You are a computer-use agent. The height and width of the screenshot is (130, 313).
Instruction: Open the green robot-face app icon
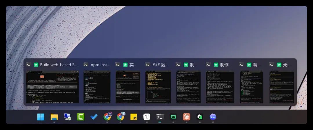(173, 117)
